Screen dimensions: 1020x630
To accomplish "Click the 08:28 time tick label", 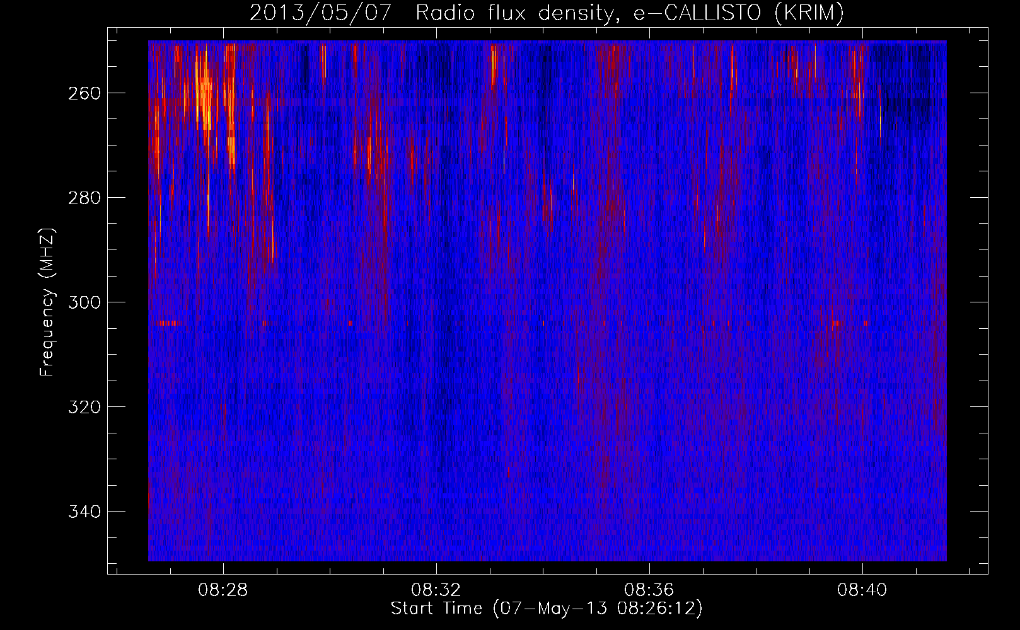I will tap(223, 590).
